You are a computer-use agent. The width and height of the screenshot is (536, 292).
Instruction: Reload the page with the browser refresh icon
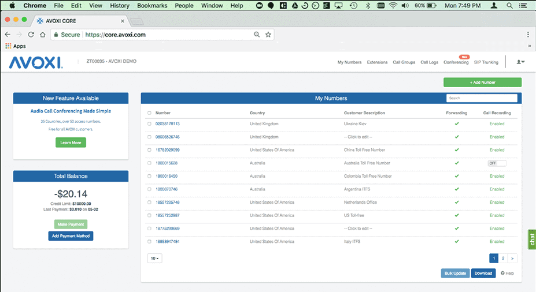click(x=31, y=35)
